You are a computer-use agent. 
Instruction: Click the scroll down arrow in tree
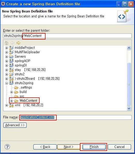(129, 108)
